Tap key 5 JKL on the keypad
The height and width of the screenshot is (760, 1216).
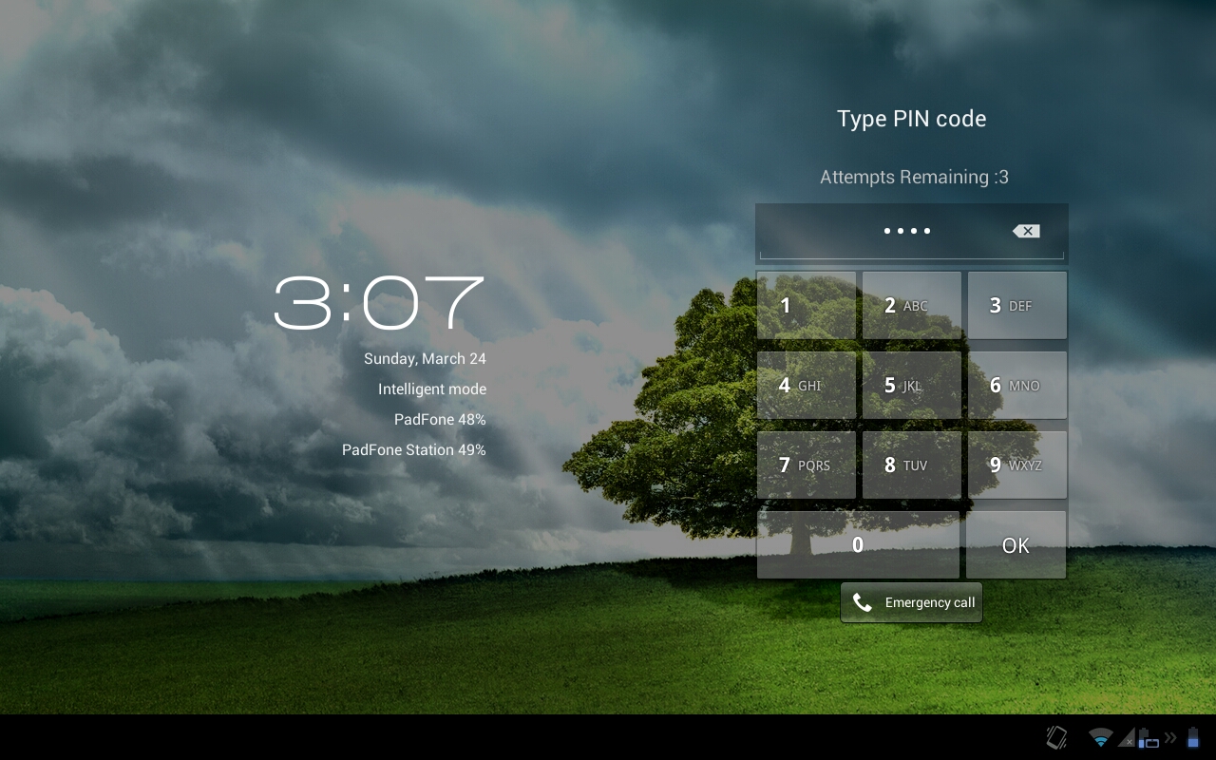(x=912, y=385)
